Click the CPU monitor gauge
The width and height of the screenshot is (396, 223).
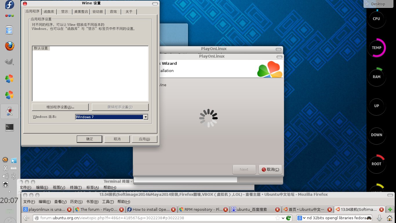[x=376, y=19]
